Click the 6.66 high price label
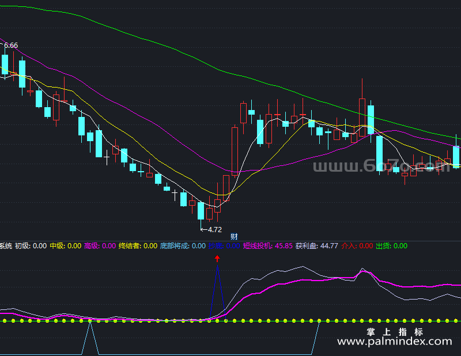This screenshot has height=356, width=461. point(11,46)
